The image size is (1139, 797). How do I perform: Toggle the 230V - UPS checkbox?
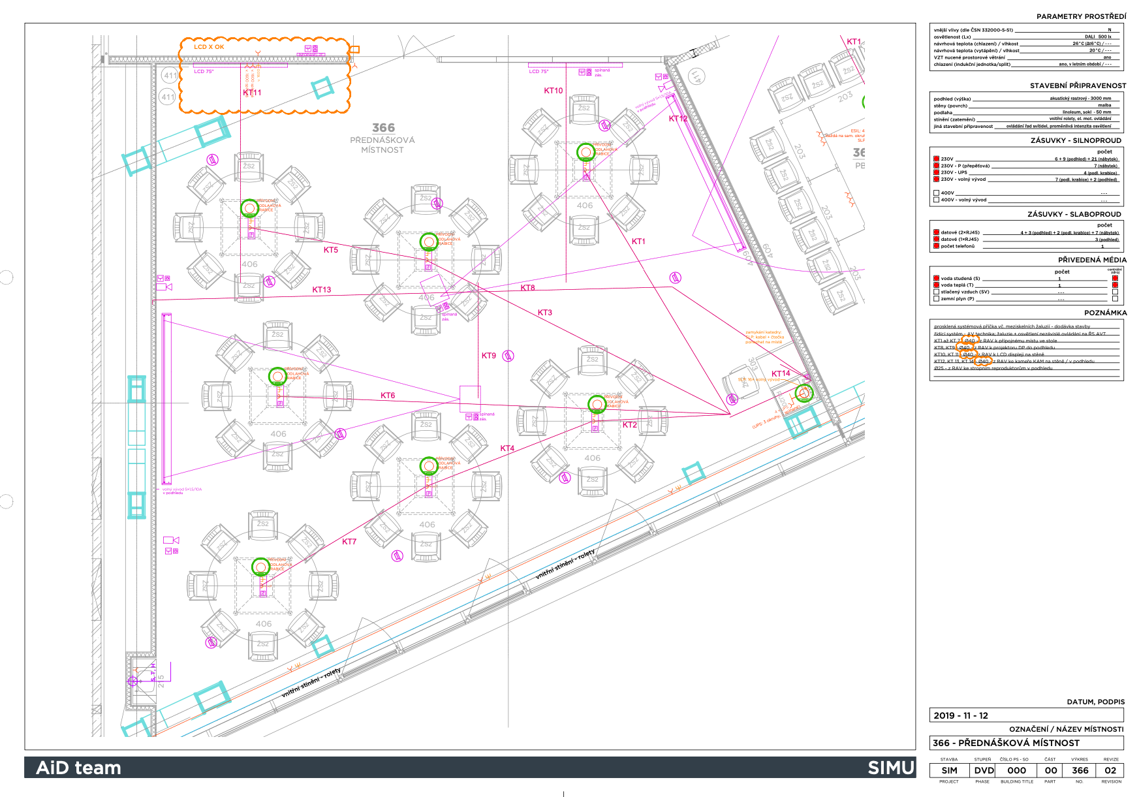tap(936, 172)
